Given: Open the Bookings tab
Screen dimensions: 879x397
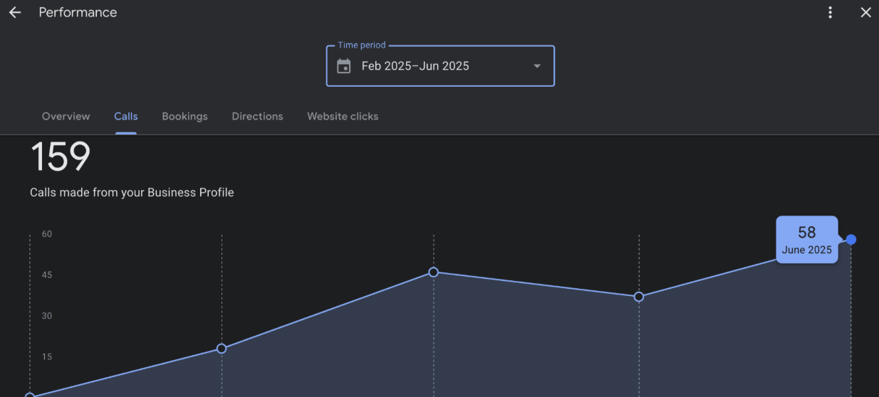Looking at the screenshot, I should pos(184,116).
